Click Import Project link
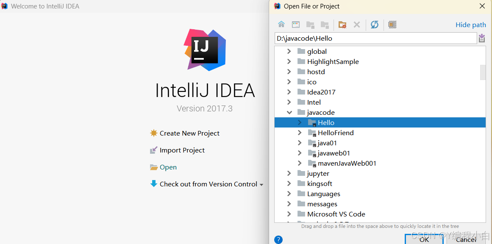 [x=182, y=150]
